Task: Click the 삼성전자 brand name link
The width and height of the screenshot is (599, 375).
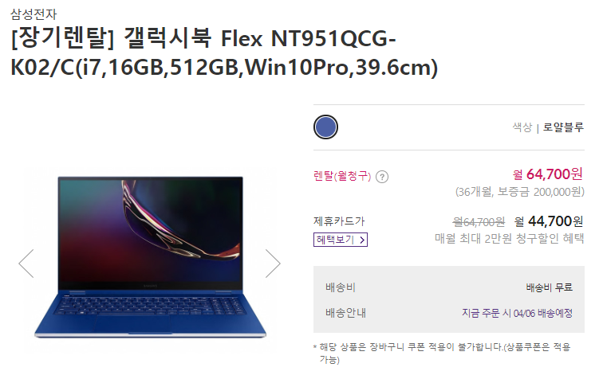Action: tap(33, 14)
